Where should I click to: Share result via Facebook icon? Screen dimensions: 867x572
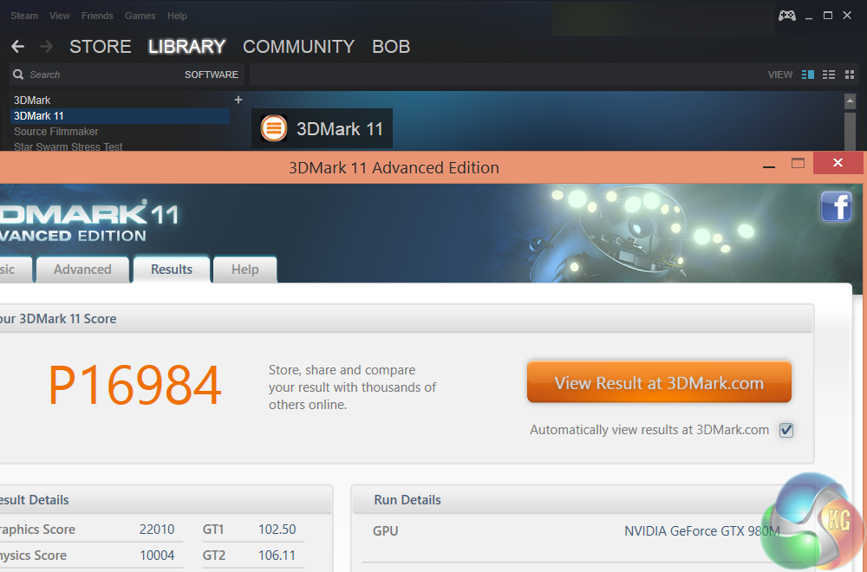pyautogui.click(x=836, y=206)
